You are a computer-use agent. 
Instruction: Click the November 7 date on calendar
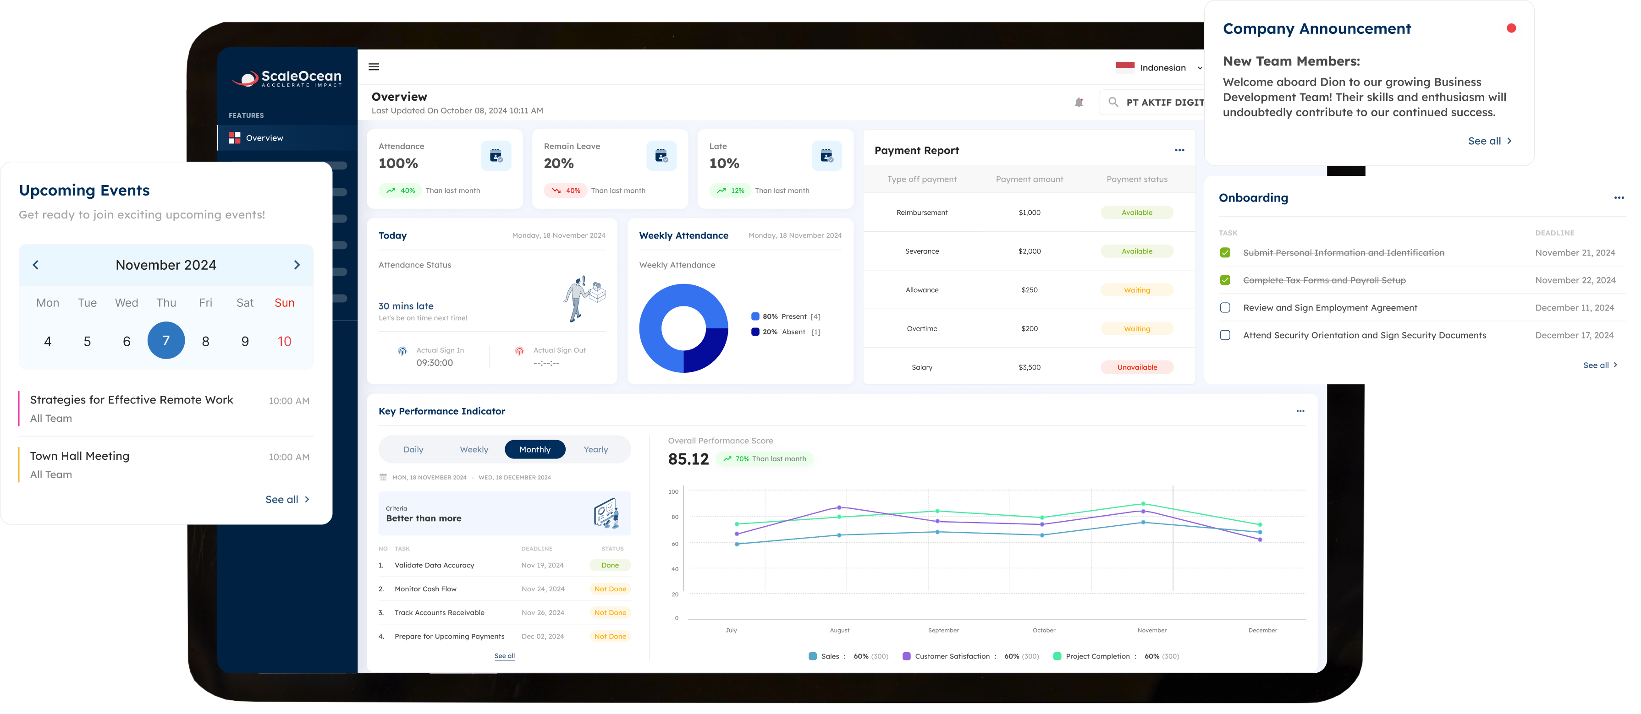pos(166,339)
